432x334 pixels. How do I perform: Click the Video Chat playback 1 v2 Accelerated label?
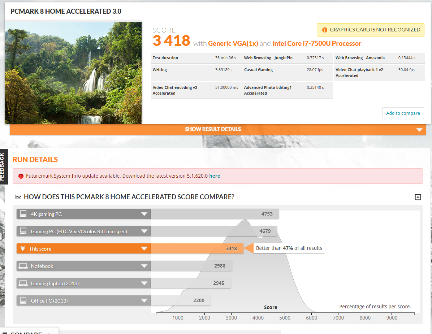coord(359,73)
